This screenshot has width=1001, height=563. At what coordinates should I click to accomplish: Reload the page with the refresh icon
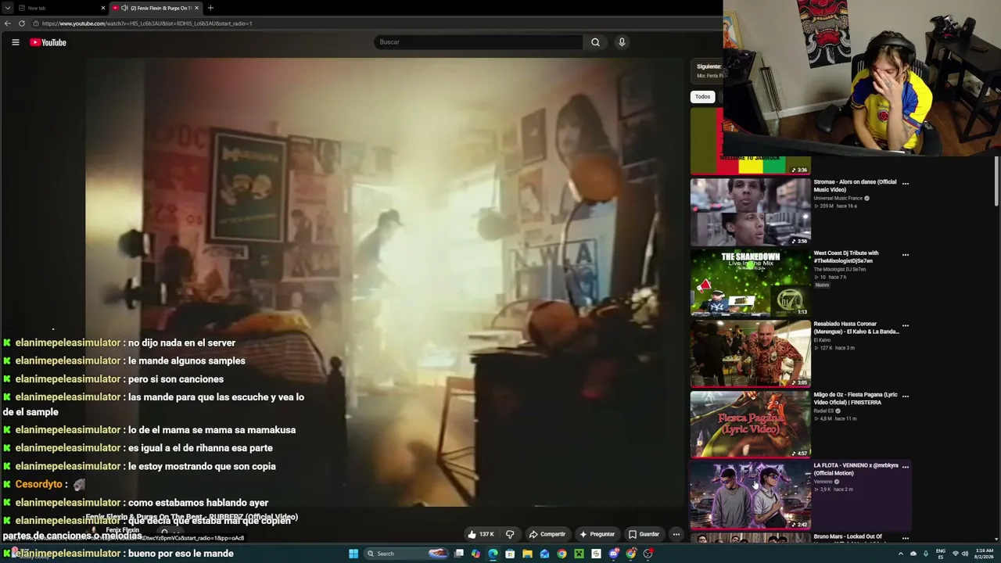click(22, 23)
